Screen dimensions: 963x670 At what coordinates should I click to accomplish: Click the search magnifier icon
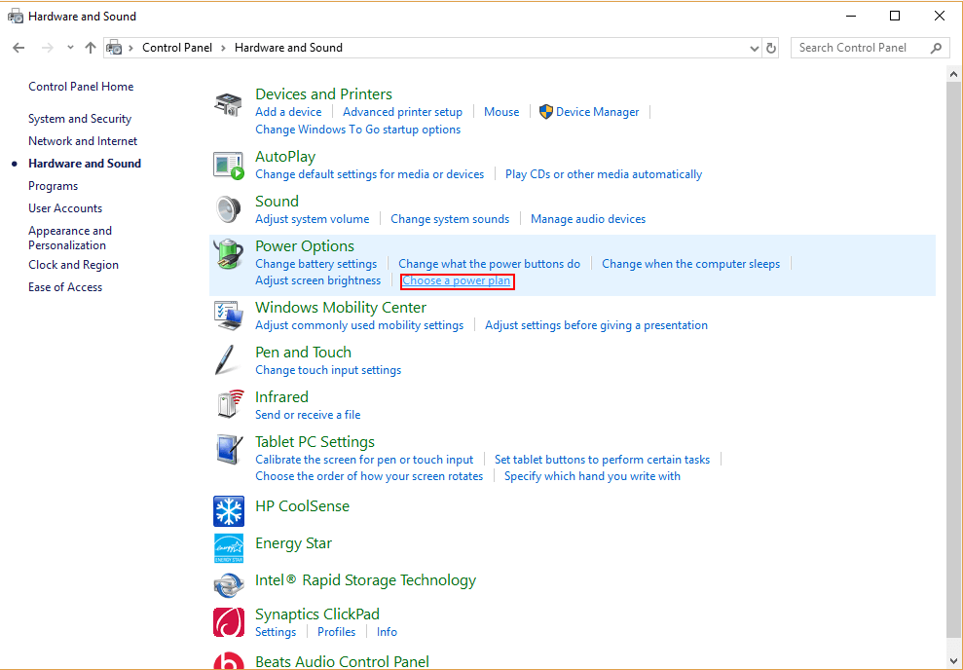937,48
